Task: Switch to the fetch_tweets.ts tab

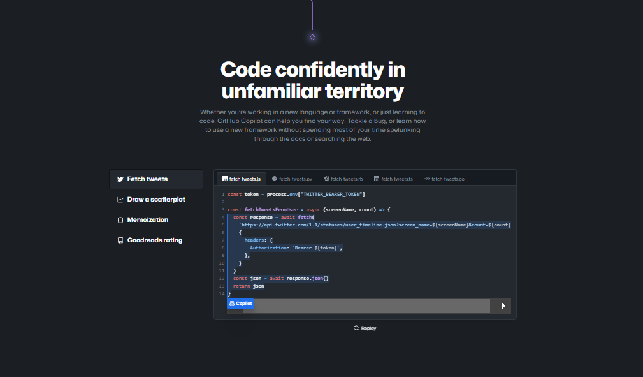Action: (393, 179)
